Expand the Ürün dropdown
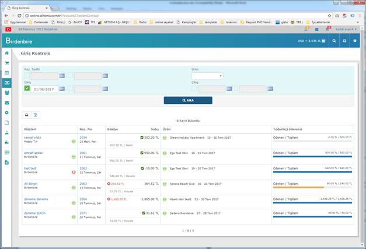Viewport: 366px width, 249px height. 207,76
